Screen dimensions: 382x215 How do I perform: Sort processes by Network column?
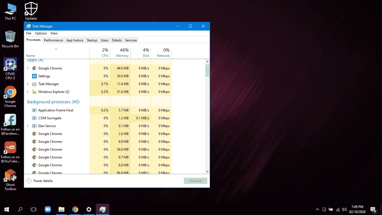(161, 53)
